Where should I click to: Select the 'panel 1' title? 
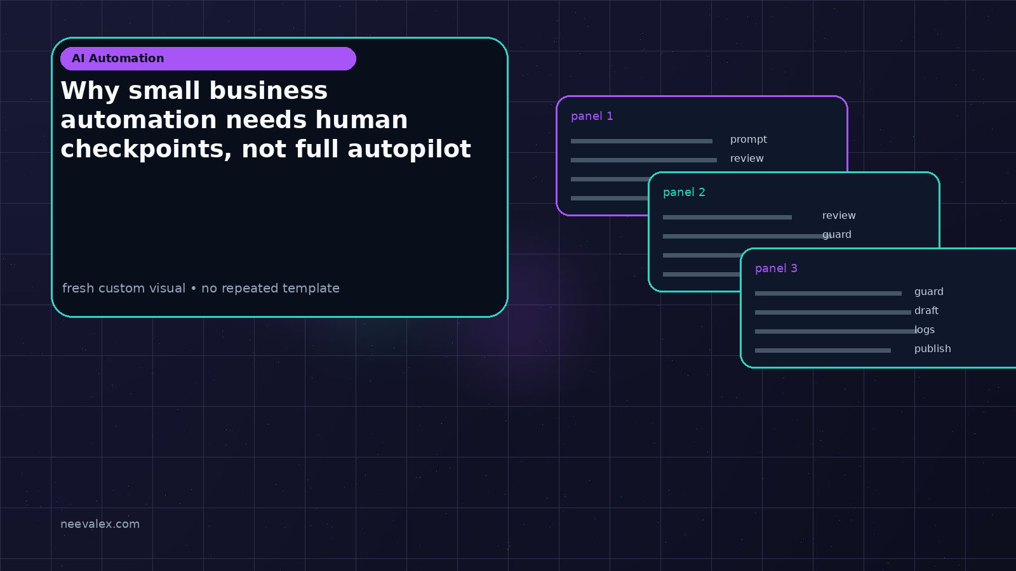coord(592,116)
